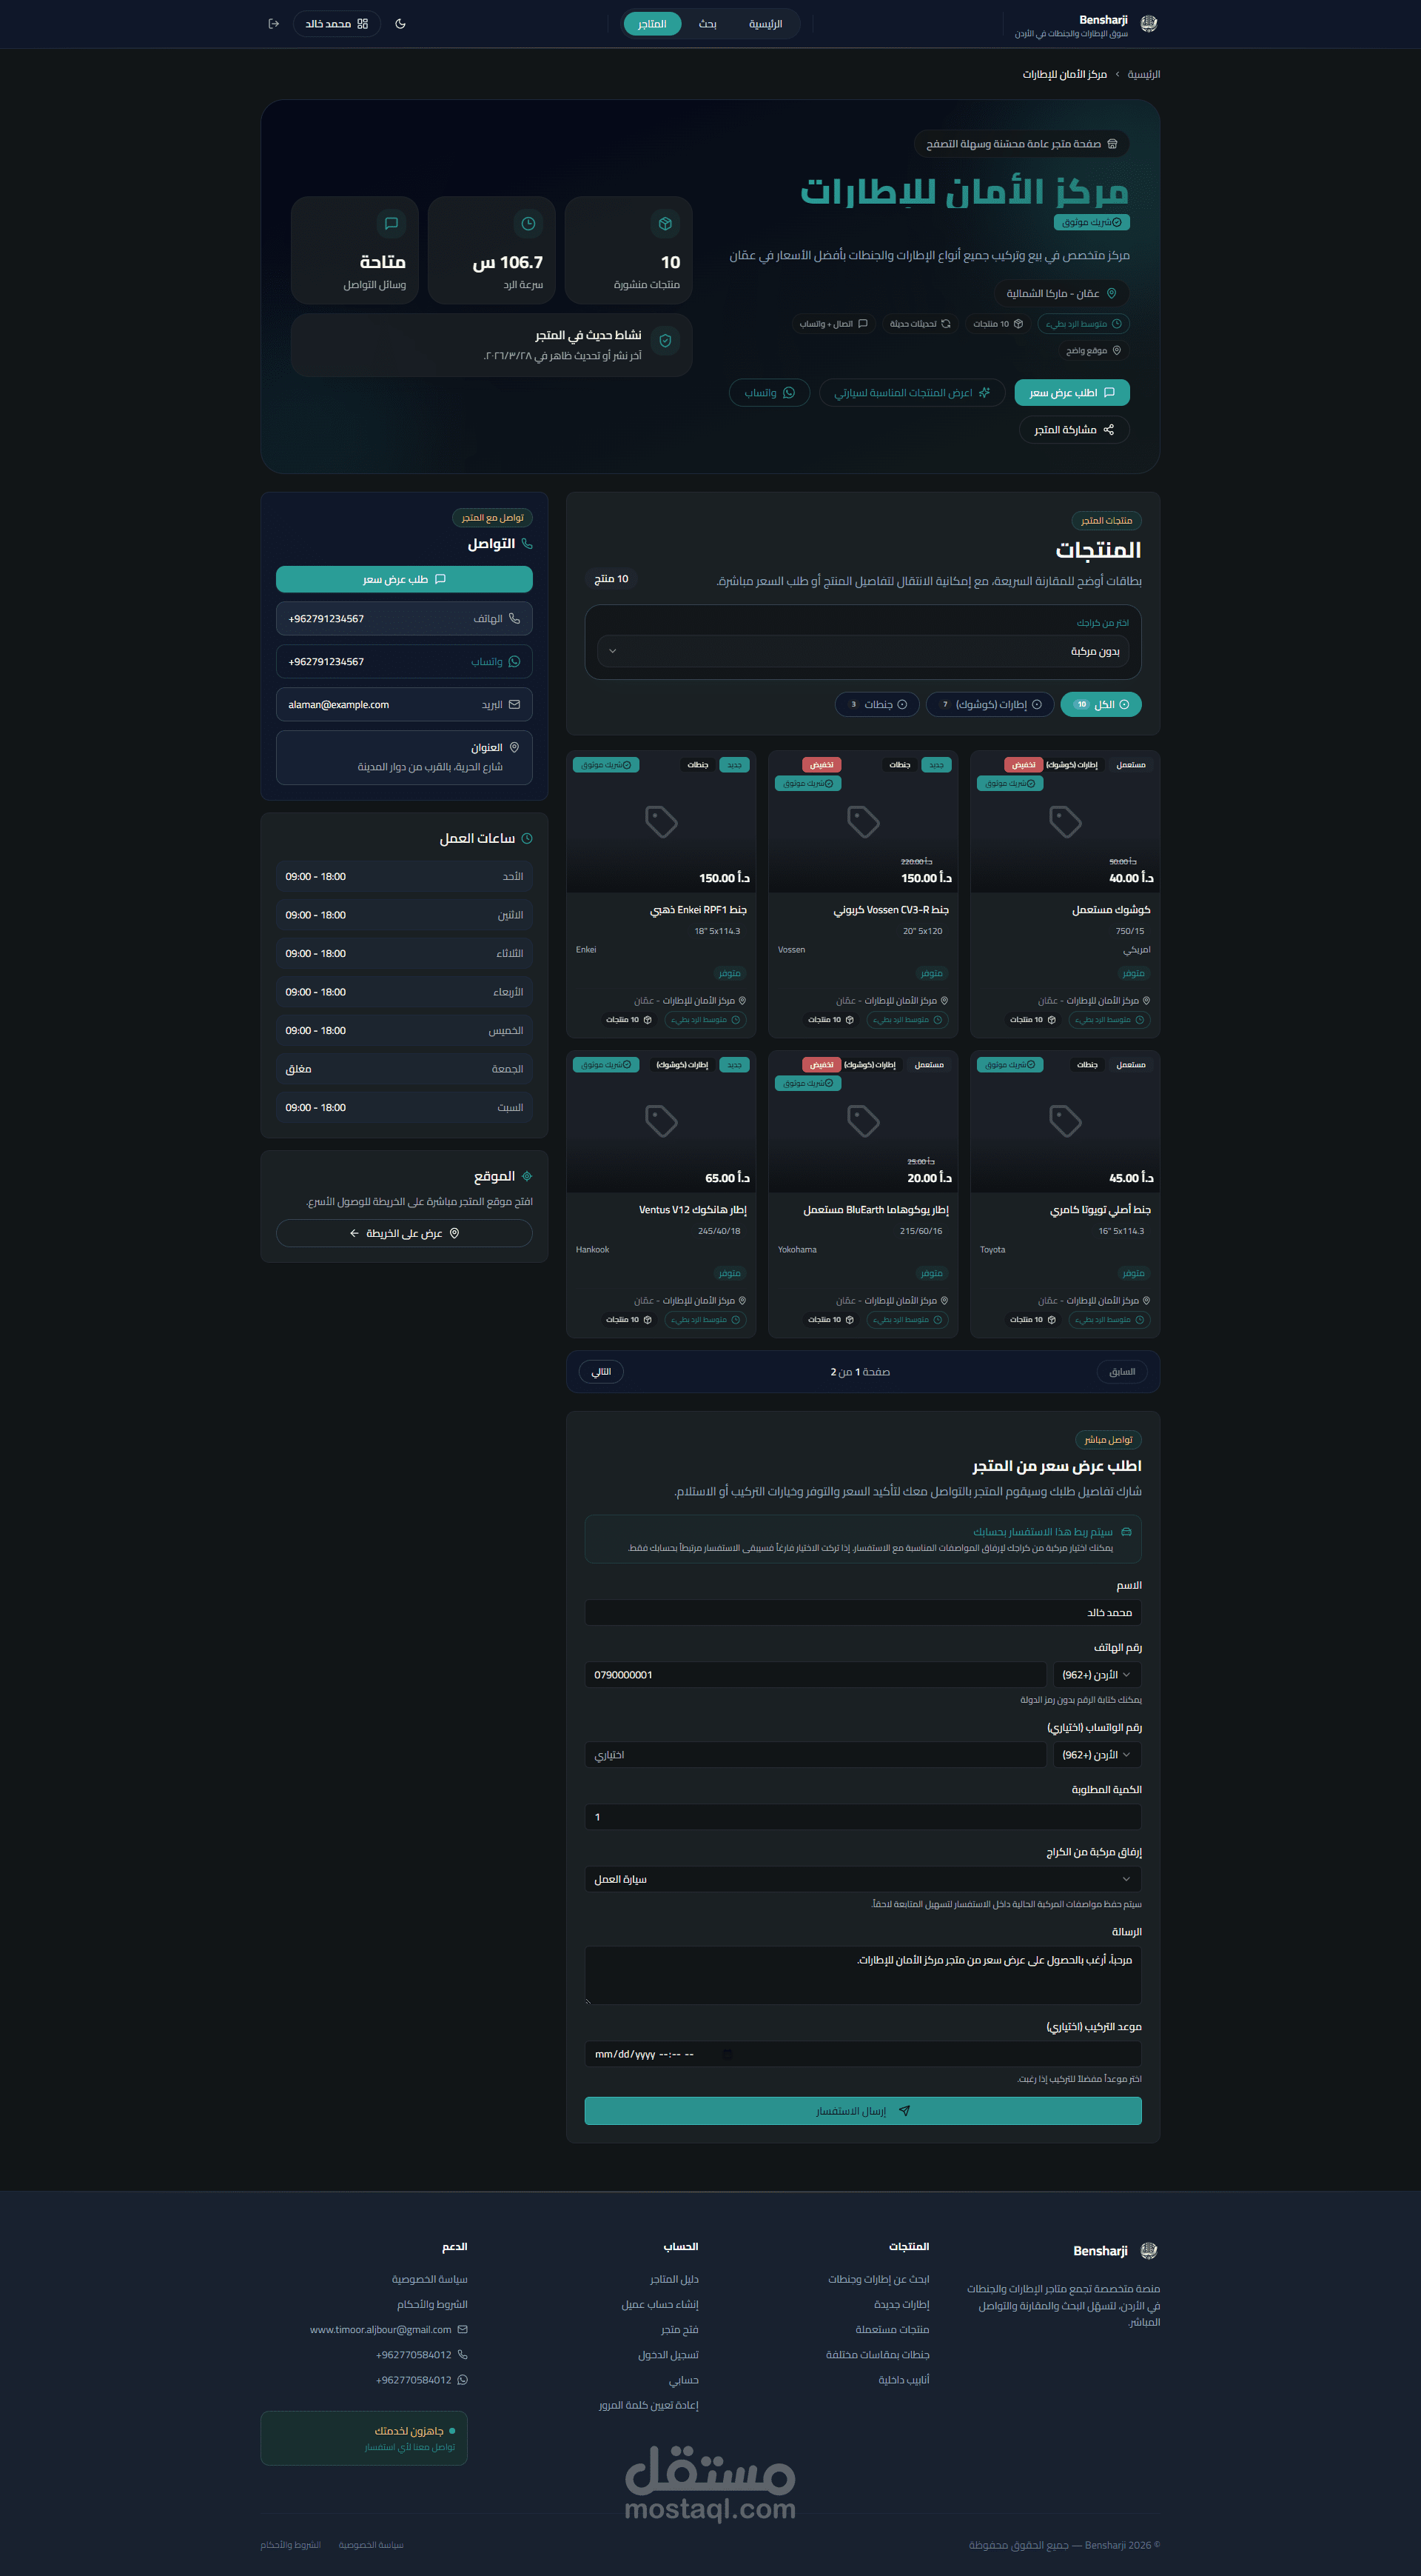Toggle the dark mode moon icon

click(400, 24)
